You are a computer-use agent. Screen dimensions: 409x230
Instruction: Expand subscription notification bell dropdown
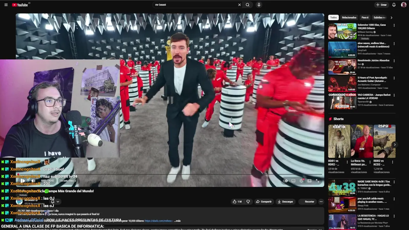pyautogui.click(x=55, y=202)
